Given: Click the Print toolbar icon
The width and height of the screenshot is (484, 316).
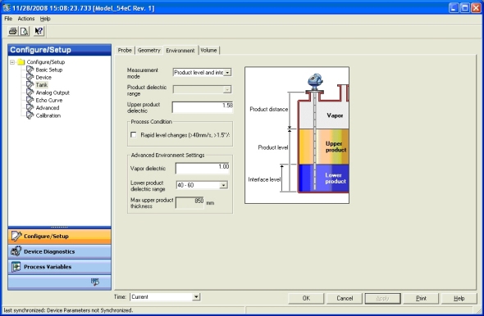Looking at the screenshot, I should (x=13, y=31).
